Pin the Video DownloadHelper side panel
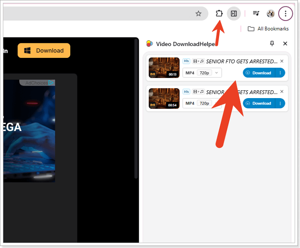The width and height of the screenshot is (300, 248). tap(272, 43)
